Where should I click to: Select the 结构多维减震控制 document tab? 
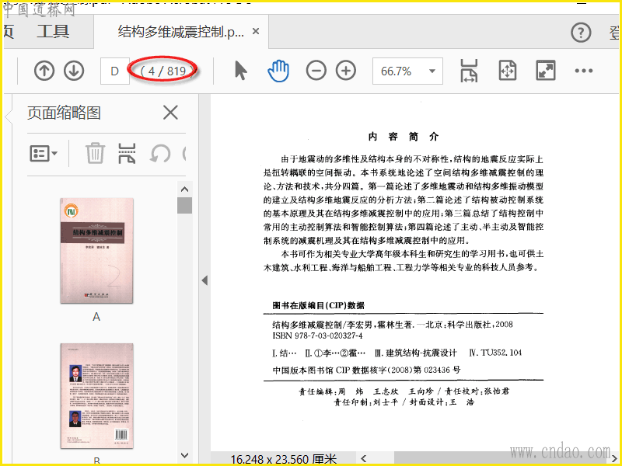pos(180,32)
